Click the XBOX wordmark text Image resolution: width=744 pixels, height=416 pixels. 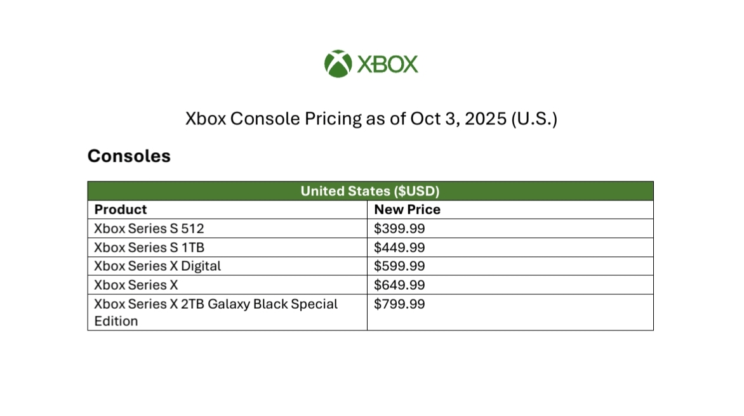click(x=387, y=64)
